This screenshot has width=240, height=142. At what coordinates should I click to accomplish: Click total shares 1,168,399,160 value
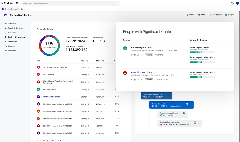[77, 50]
